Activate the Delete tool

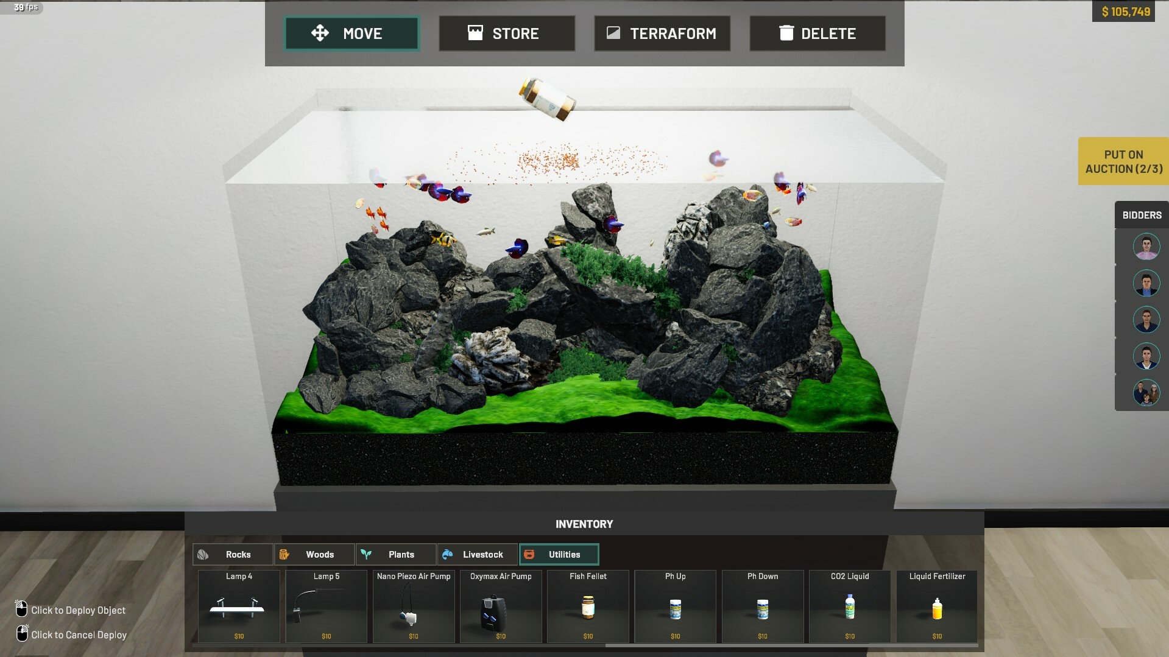(818, 33)
